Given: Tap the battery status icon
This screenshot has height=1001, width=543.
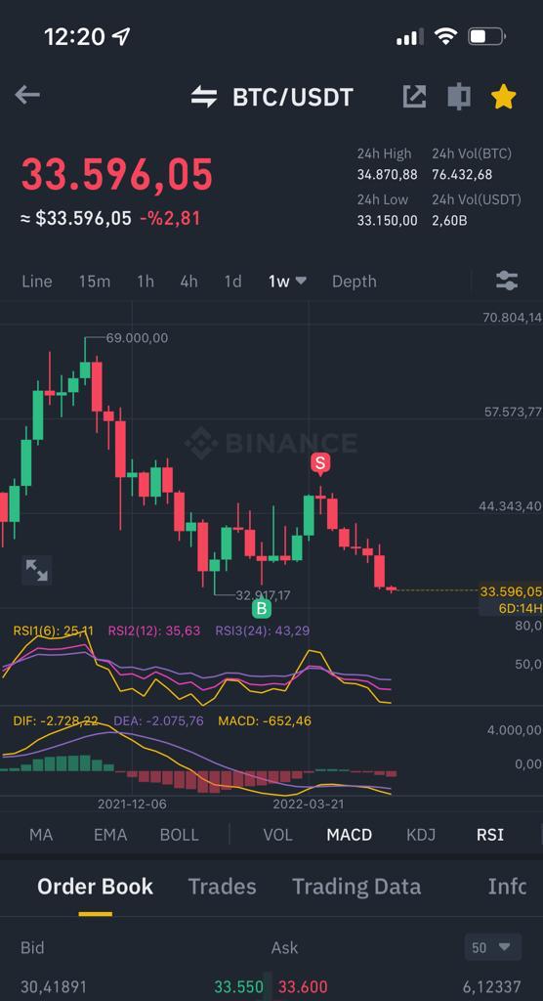Looking at the screenshot, I should 486,36.
